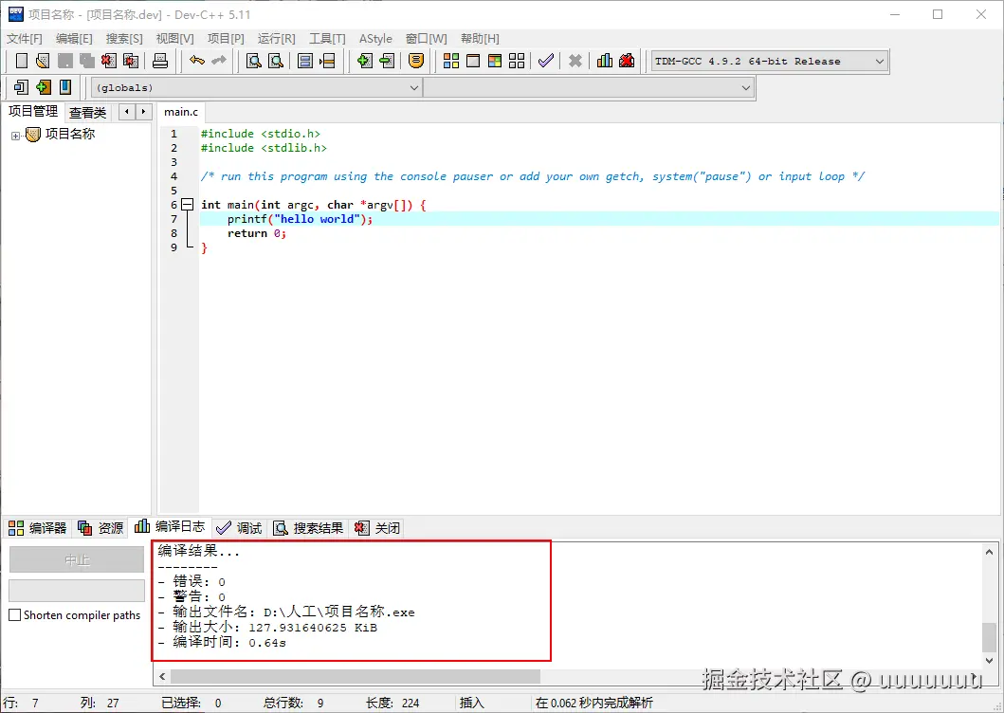Click the Goto bookmark icon
The image size is (1004, 713).
(64, 86)
